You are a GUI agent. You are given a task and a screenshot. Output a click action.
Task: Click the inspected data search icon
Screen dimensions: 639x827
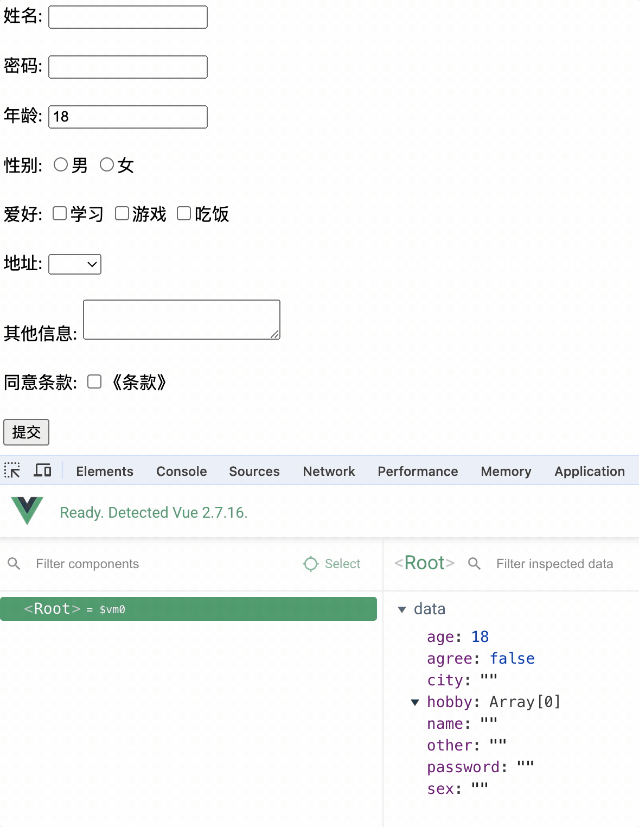(474, 564)
